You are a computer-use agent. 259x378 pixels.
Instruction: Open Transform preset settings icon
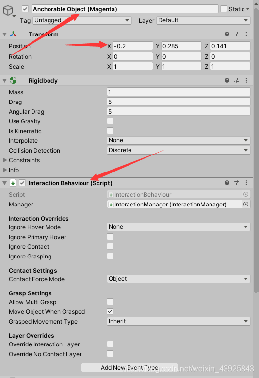(x=237, y=34)
